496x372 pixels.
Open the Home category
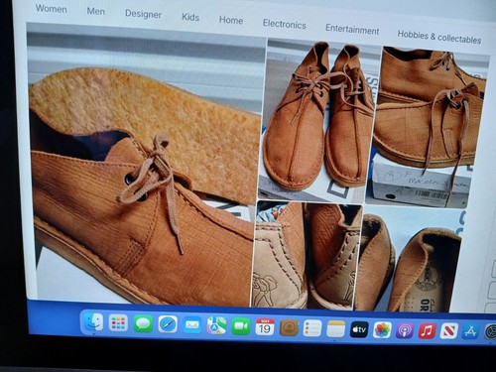point(231,20)
